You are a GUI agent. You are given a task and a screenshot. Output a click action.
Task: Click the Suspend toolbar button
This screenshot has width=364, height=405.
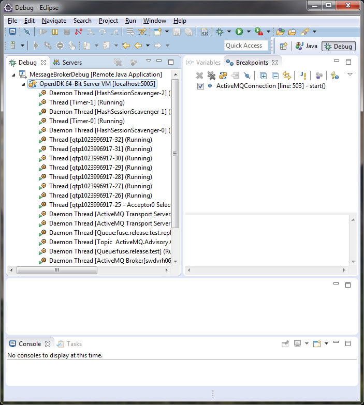pos(55,32)
